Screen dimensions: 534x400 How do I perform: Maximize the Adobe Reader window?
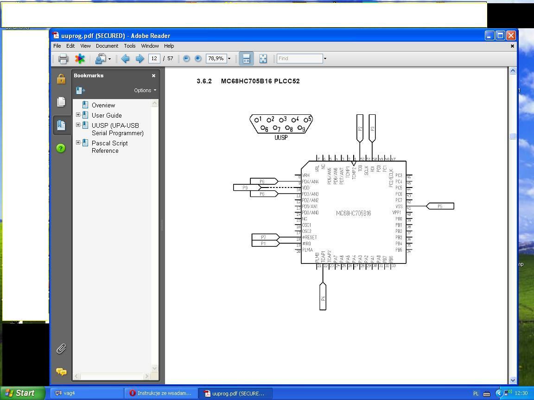coord(500,36)
